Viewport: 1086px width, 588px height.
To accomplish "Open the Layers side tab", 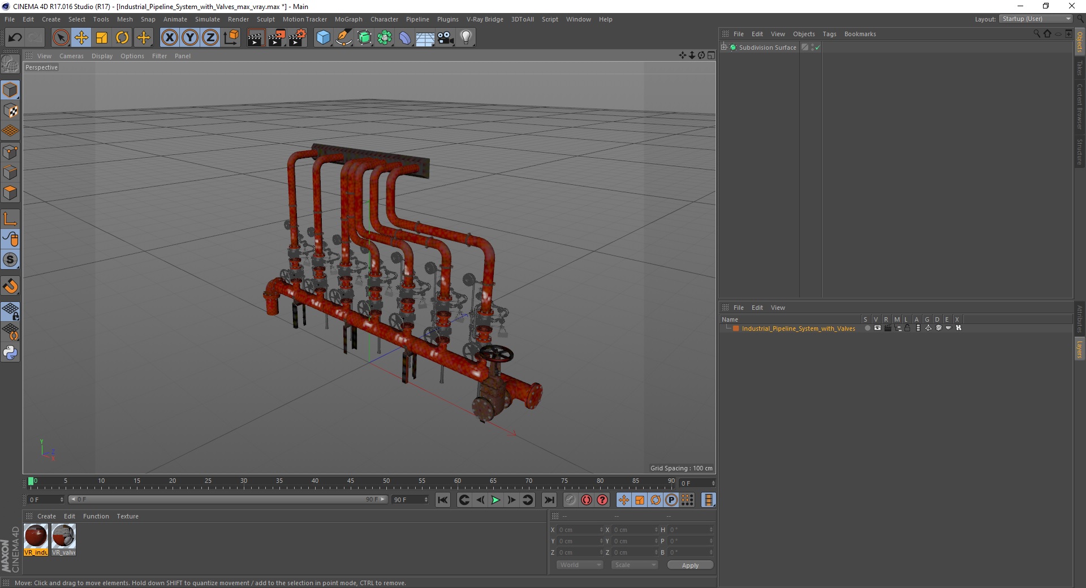I will (1080, 349).
